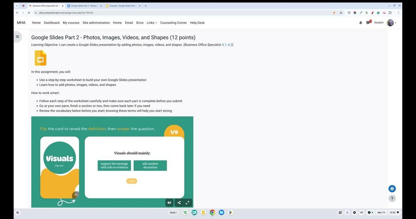Expand the flashcard activity to fullscreen

(x=187, y=202)
